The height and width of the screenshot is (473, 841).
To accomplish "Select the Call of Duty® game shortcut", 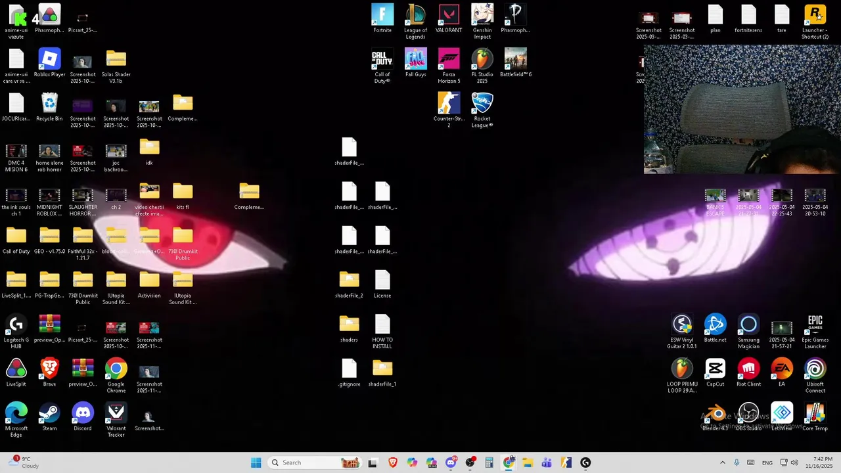I will (x=382, y=66).
